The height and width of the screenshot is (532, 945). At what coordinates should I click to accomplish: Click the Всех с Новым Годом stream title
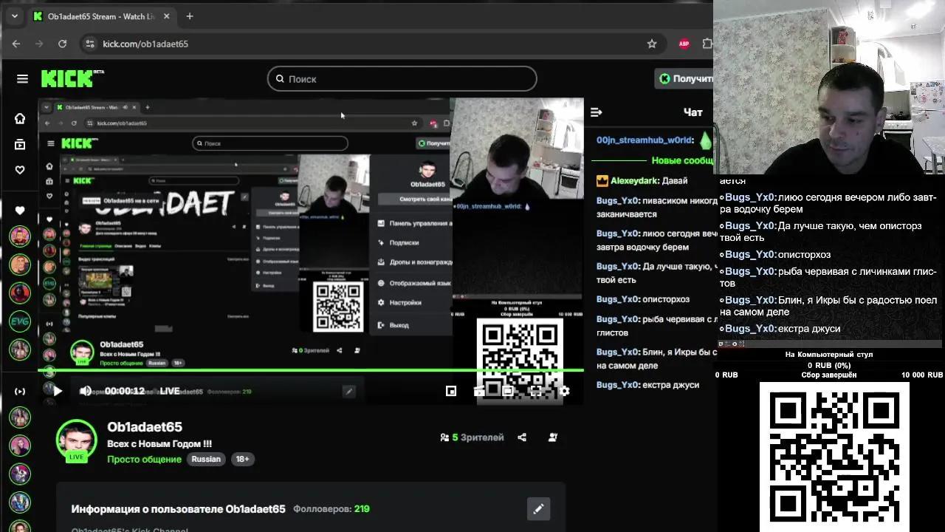pos(159,444)
